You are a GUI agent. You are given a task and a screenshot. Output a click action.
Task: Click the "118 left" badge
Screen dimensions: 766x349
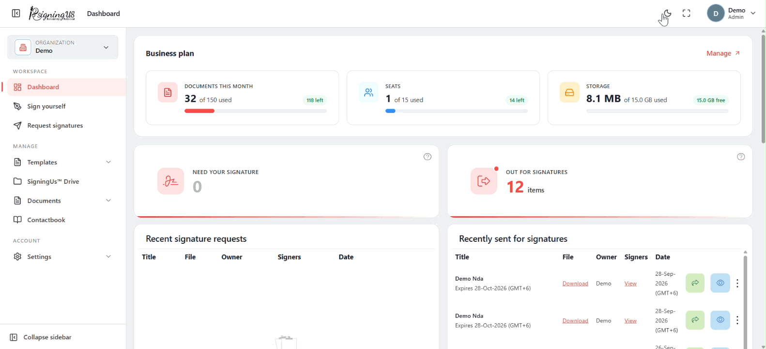tap(315, 100)
